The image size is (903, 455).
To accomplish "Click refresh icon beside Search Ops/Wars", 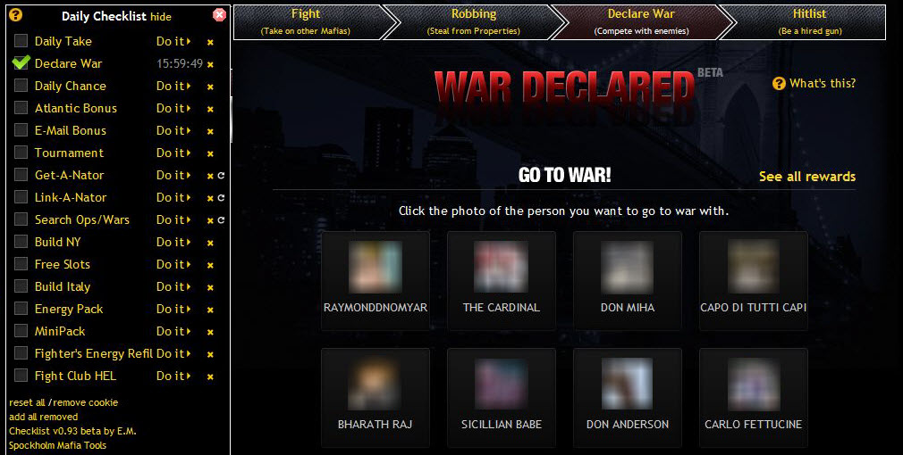I will 221,220.
